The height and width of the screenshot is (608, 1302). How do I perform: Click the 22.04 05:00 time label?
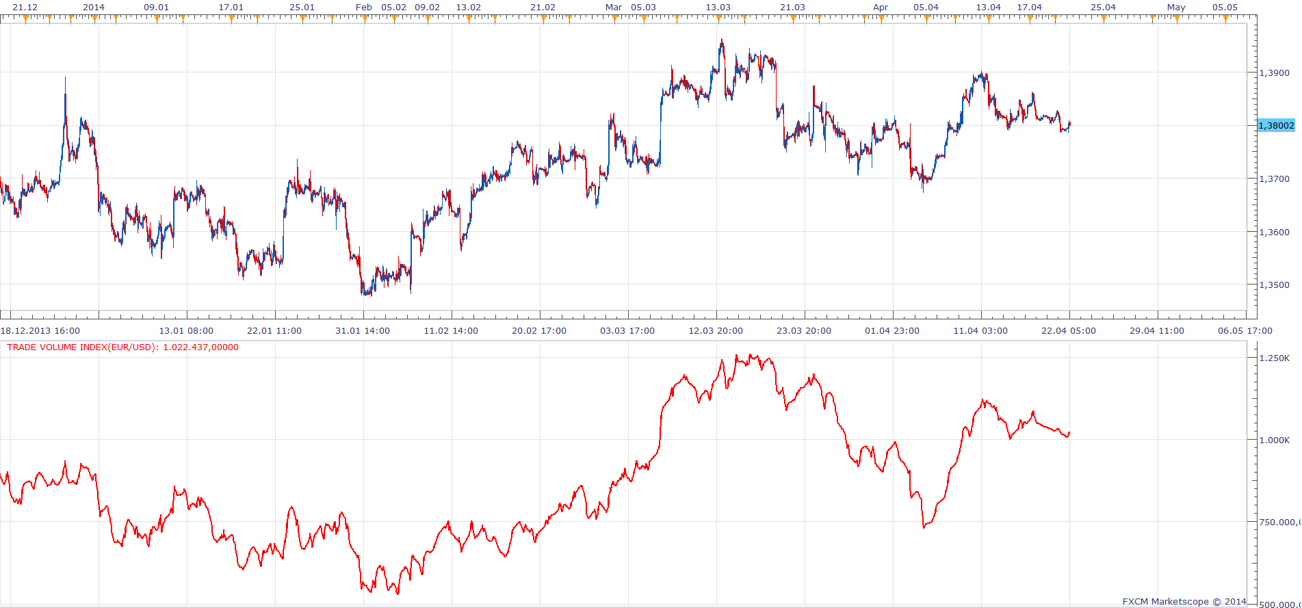[x=1069, y=331]
